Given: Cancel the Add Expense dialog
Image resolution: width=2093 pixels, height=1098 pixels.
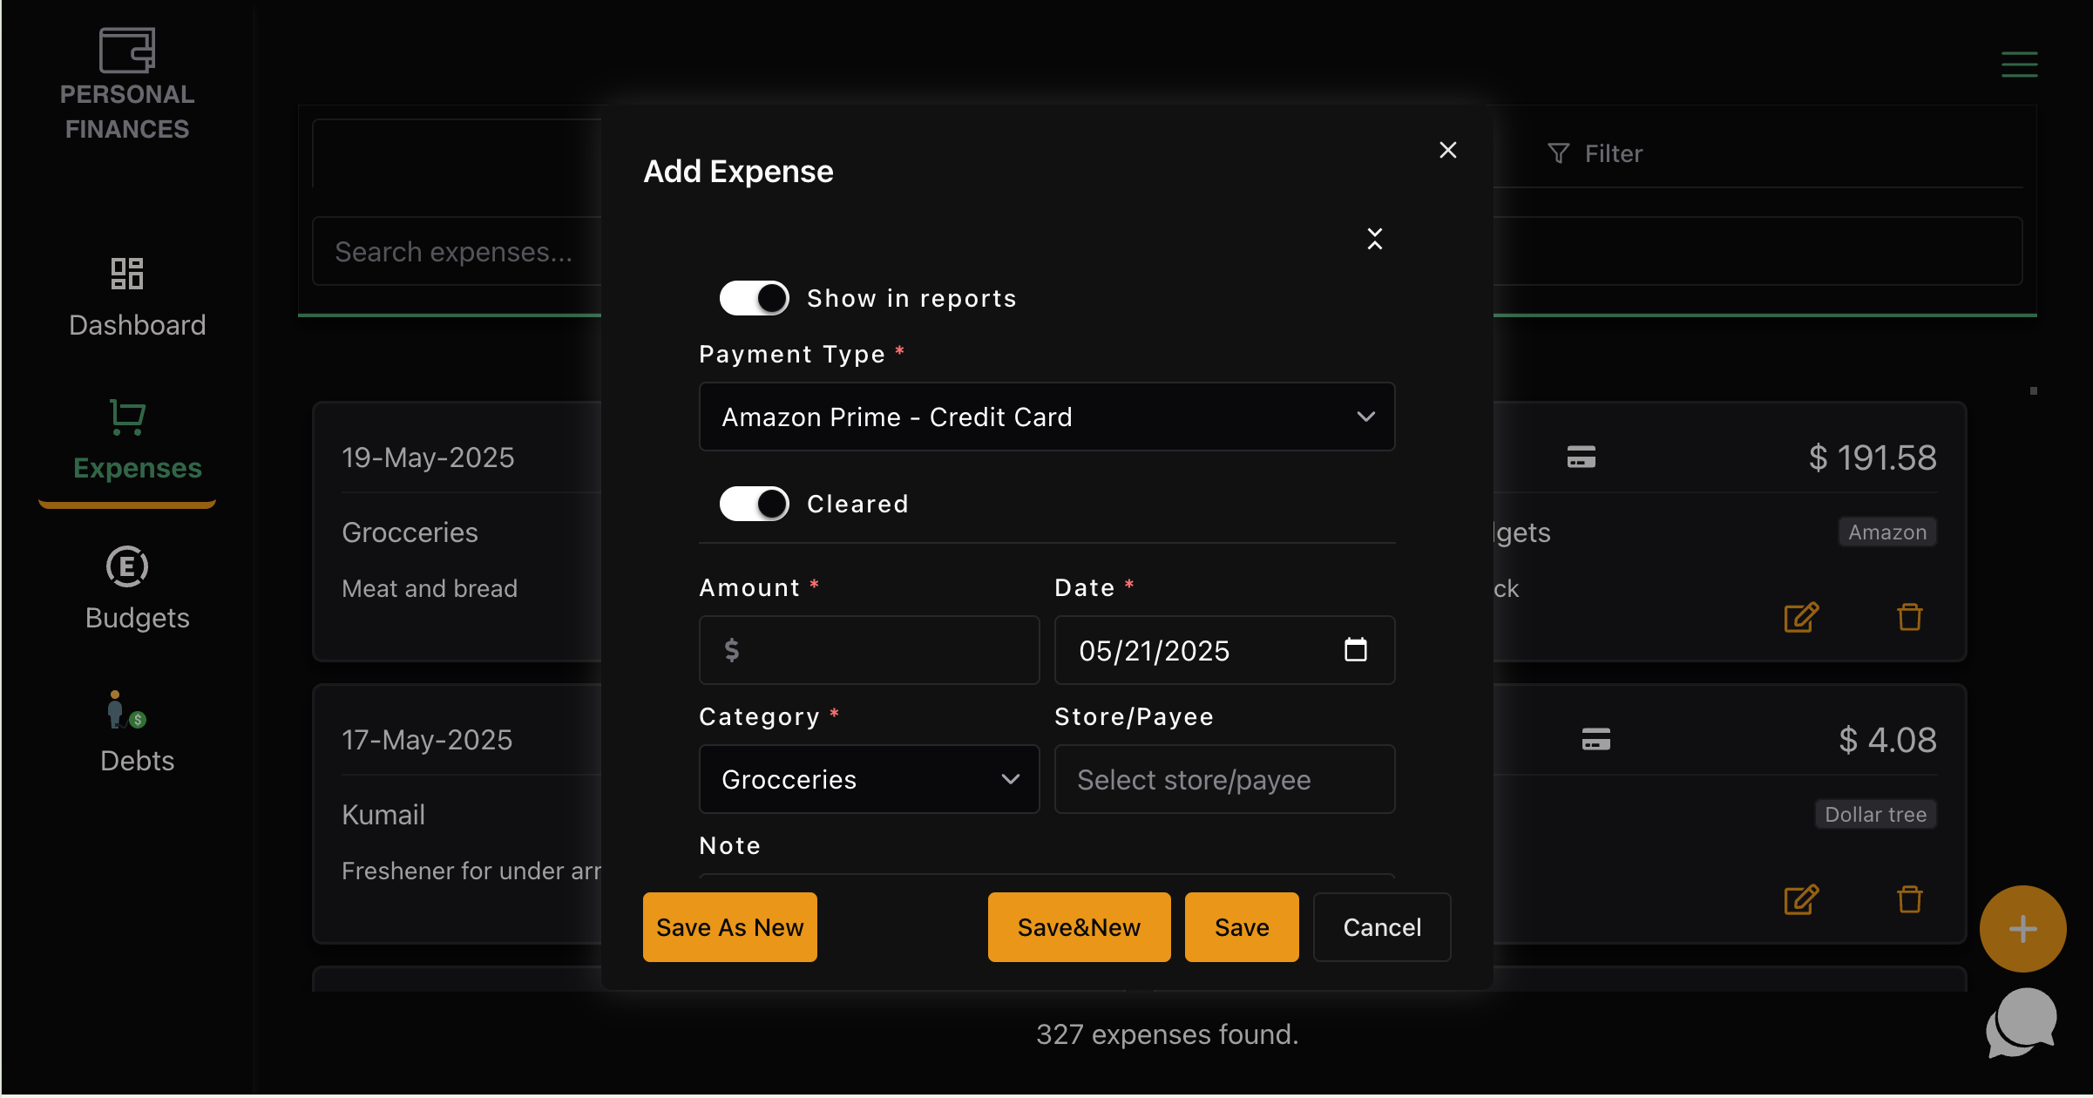Looking at the screenshot, I should click(x=1381, y=926).
